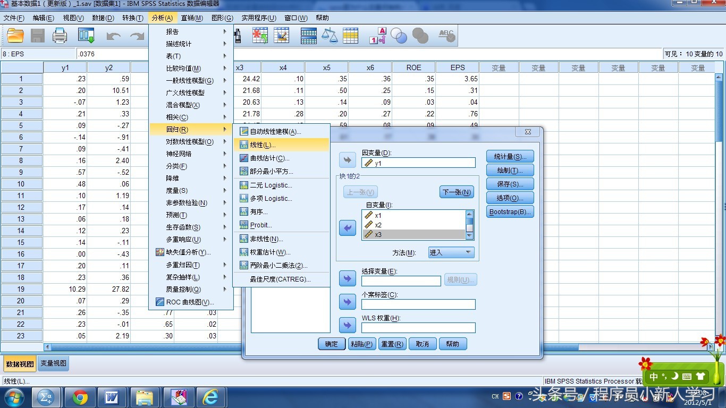Viewport: 726px width, 408px height.
Task: Open the recall recent dialogs icon
Action: [x=86, y=36]
